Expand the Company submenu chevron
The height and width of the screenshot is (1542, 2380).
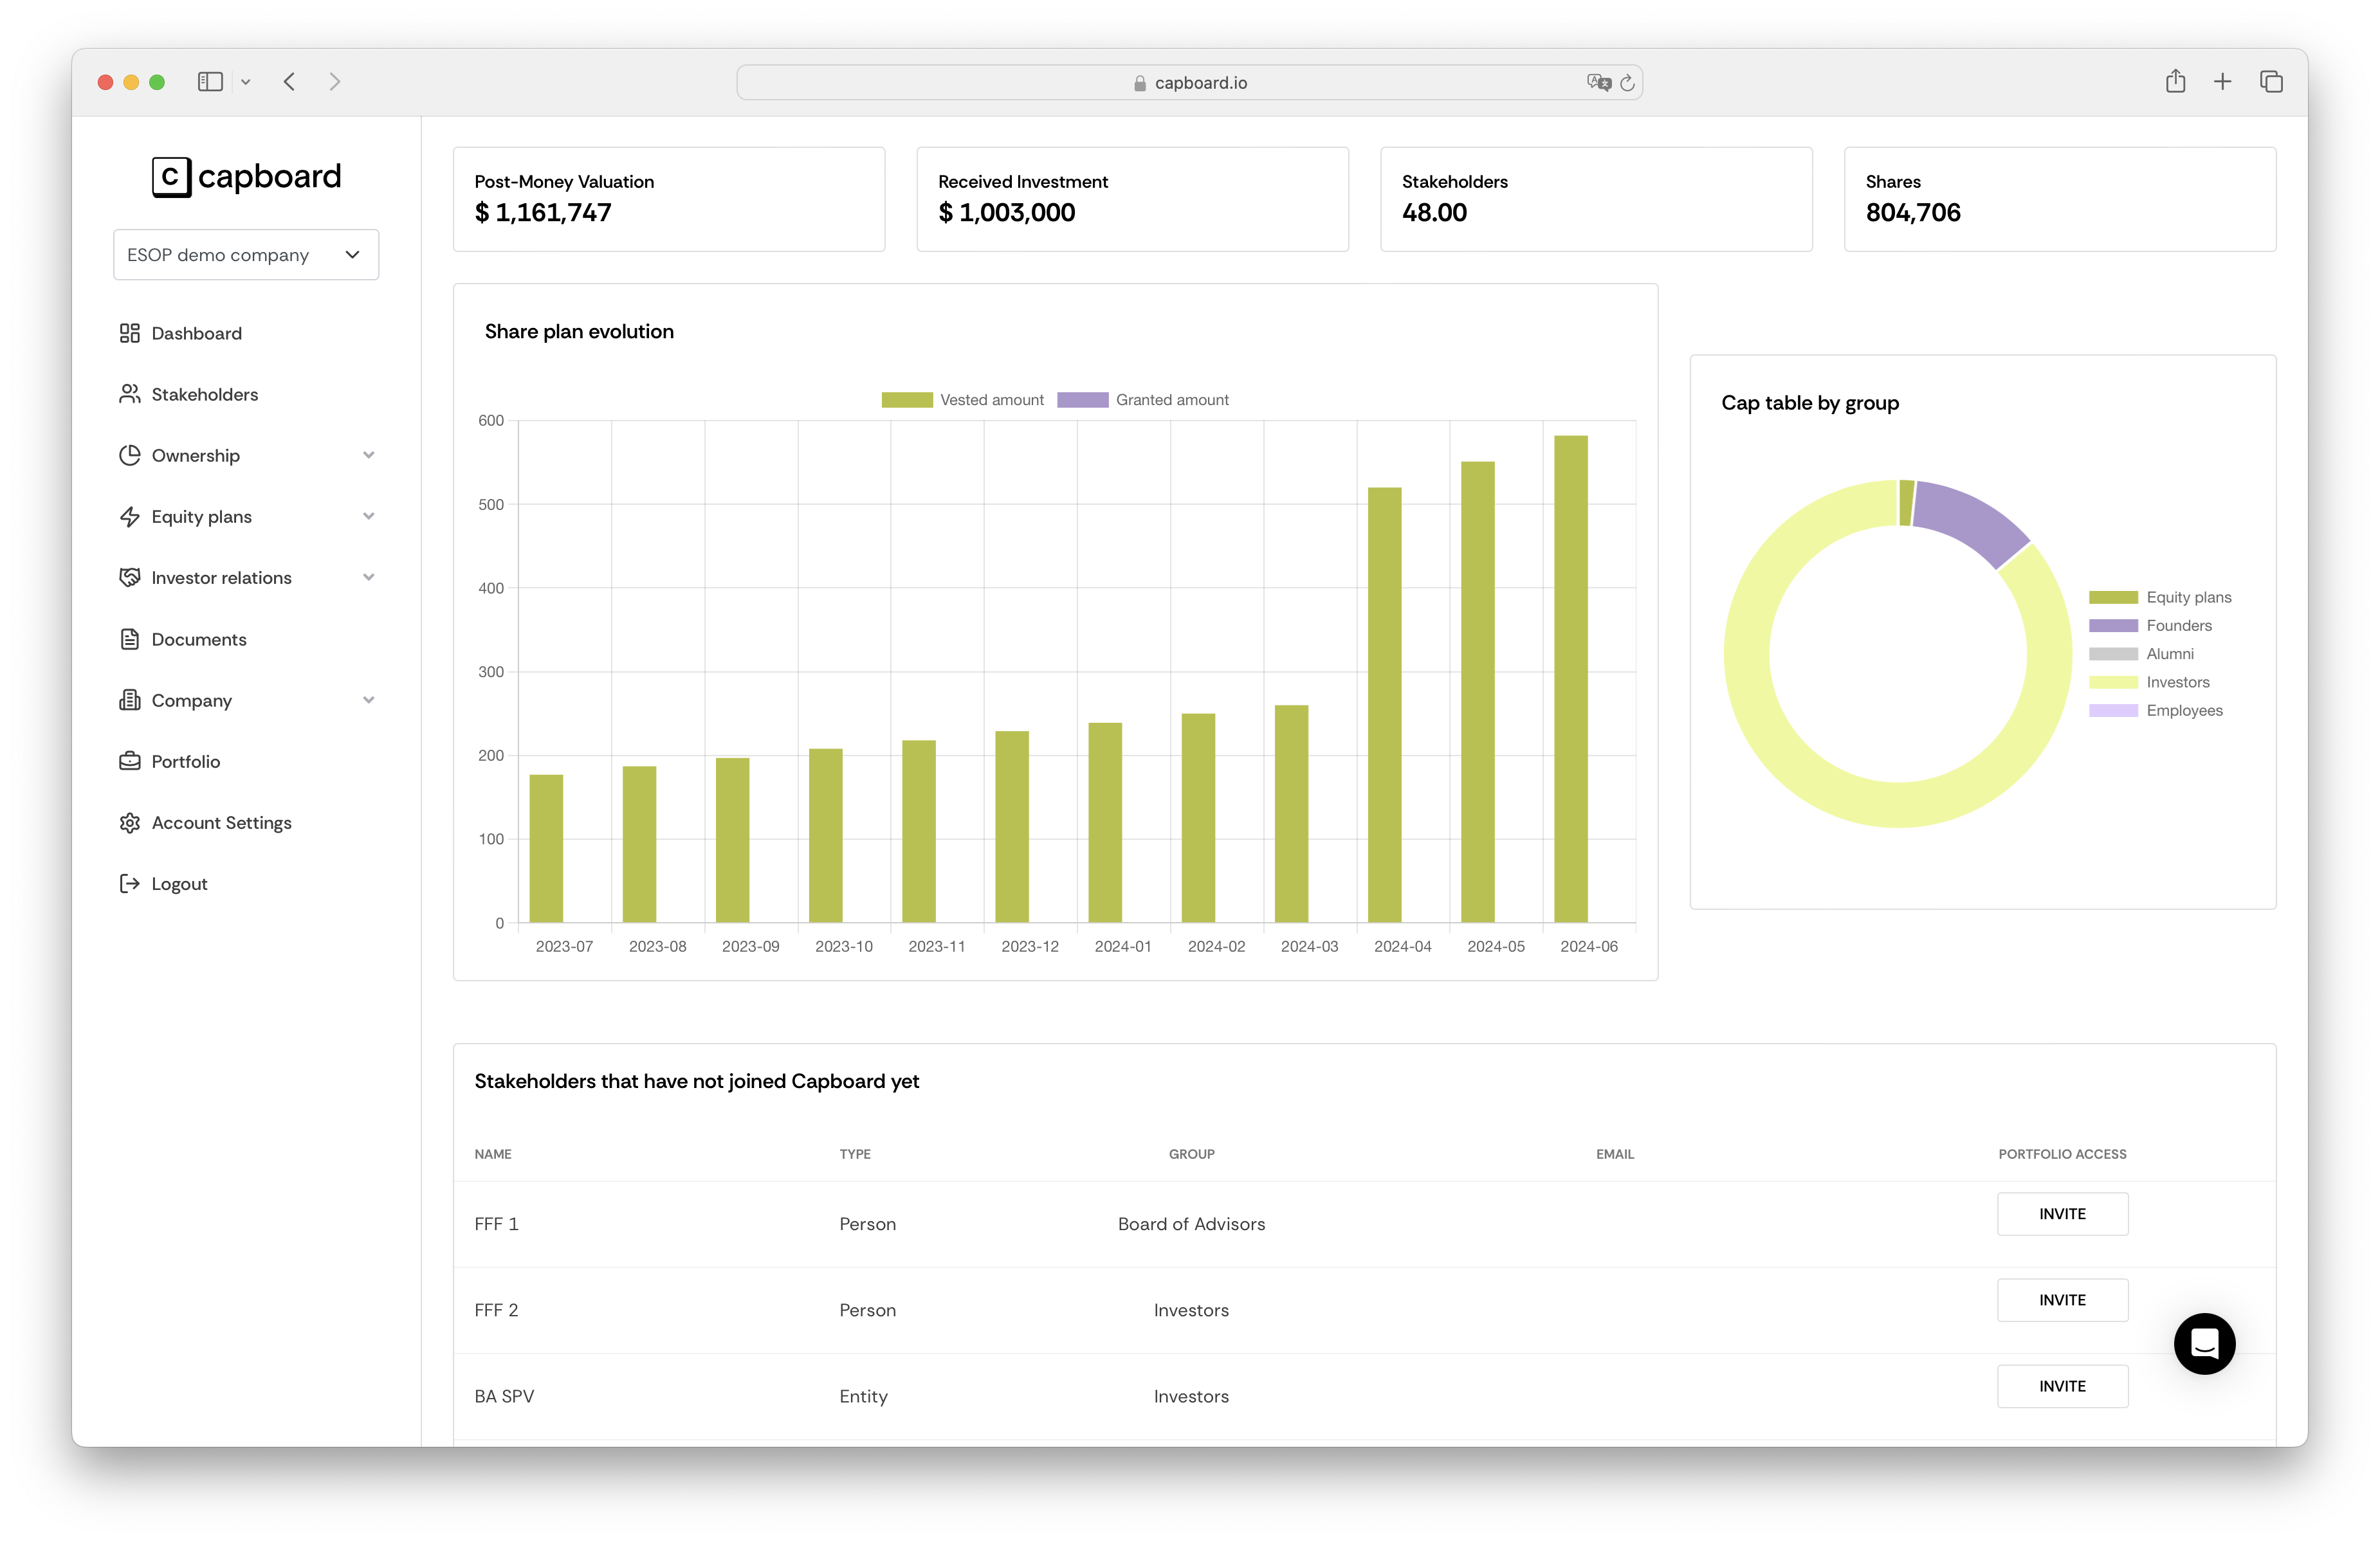click(x=369, y=700)
